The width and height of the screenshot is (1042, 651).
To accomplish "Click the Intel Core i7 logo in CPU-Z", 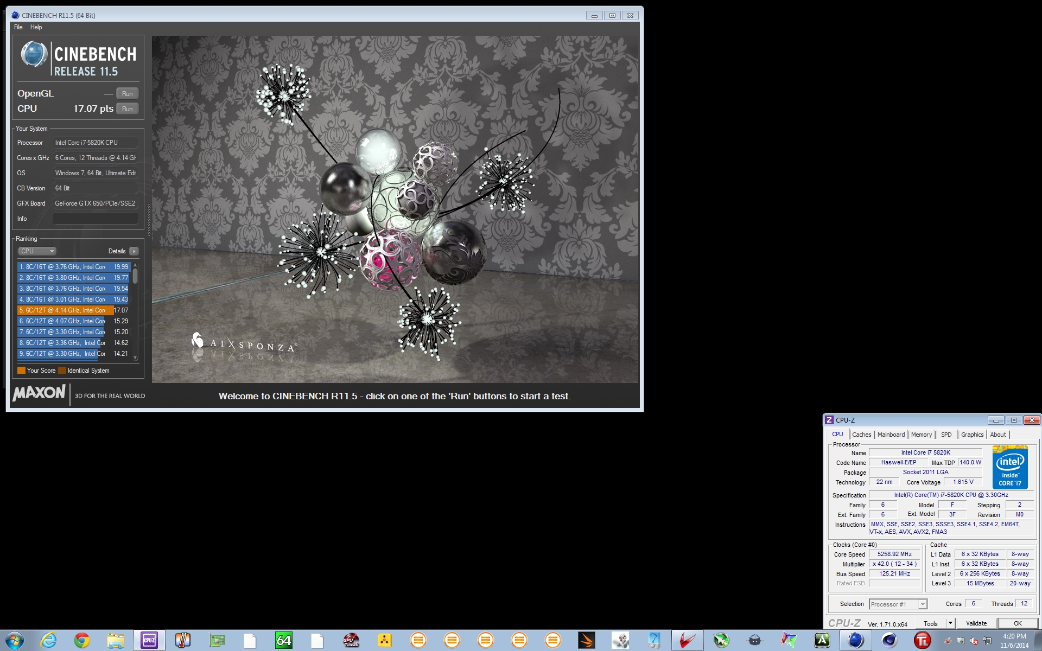I will pos(1010,468).
